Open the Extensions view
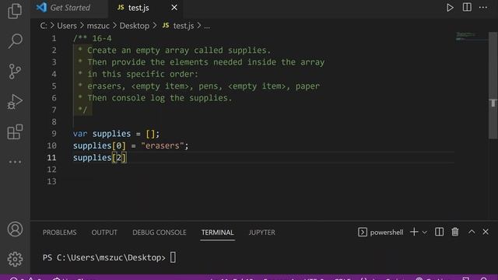The height and width of the screenshot is (280, 498). coord(15,131)
